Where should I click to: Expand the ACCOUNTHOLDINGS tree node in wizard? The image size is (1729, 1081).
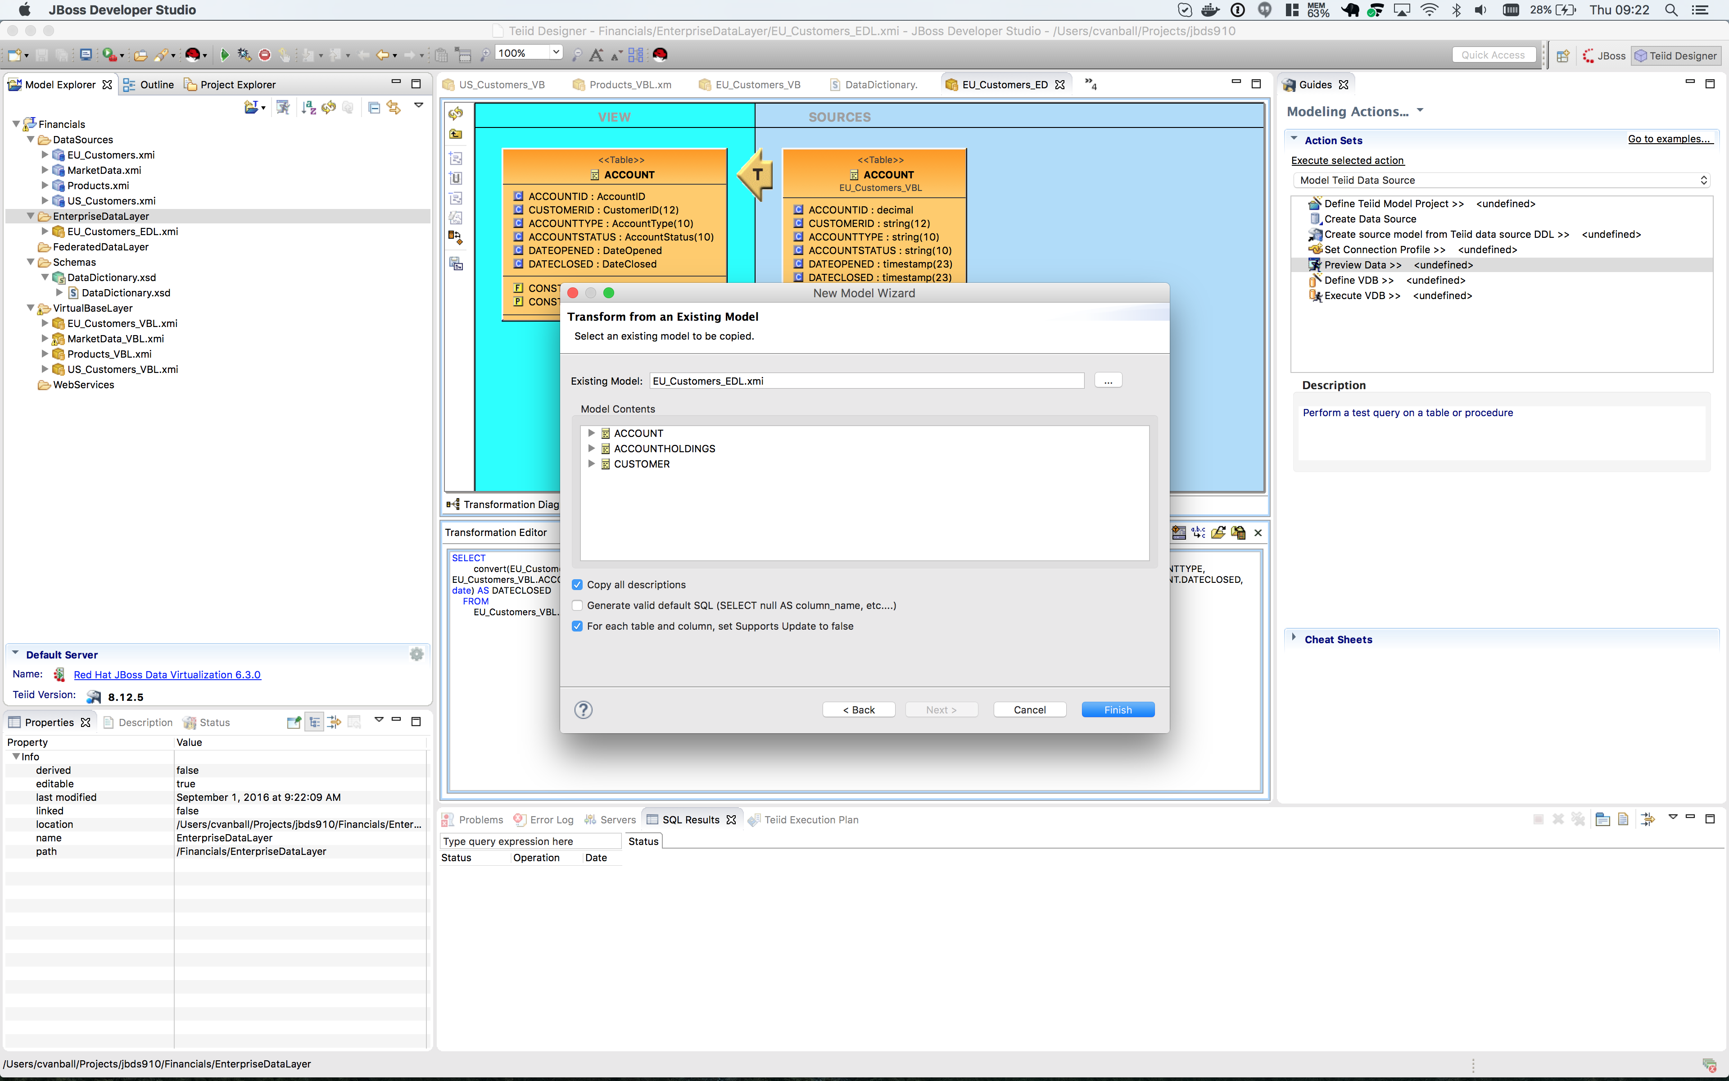(591, 448)
